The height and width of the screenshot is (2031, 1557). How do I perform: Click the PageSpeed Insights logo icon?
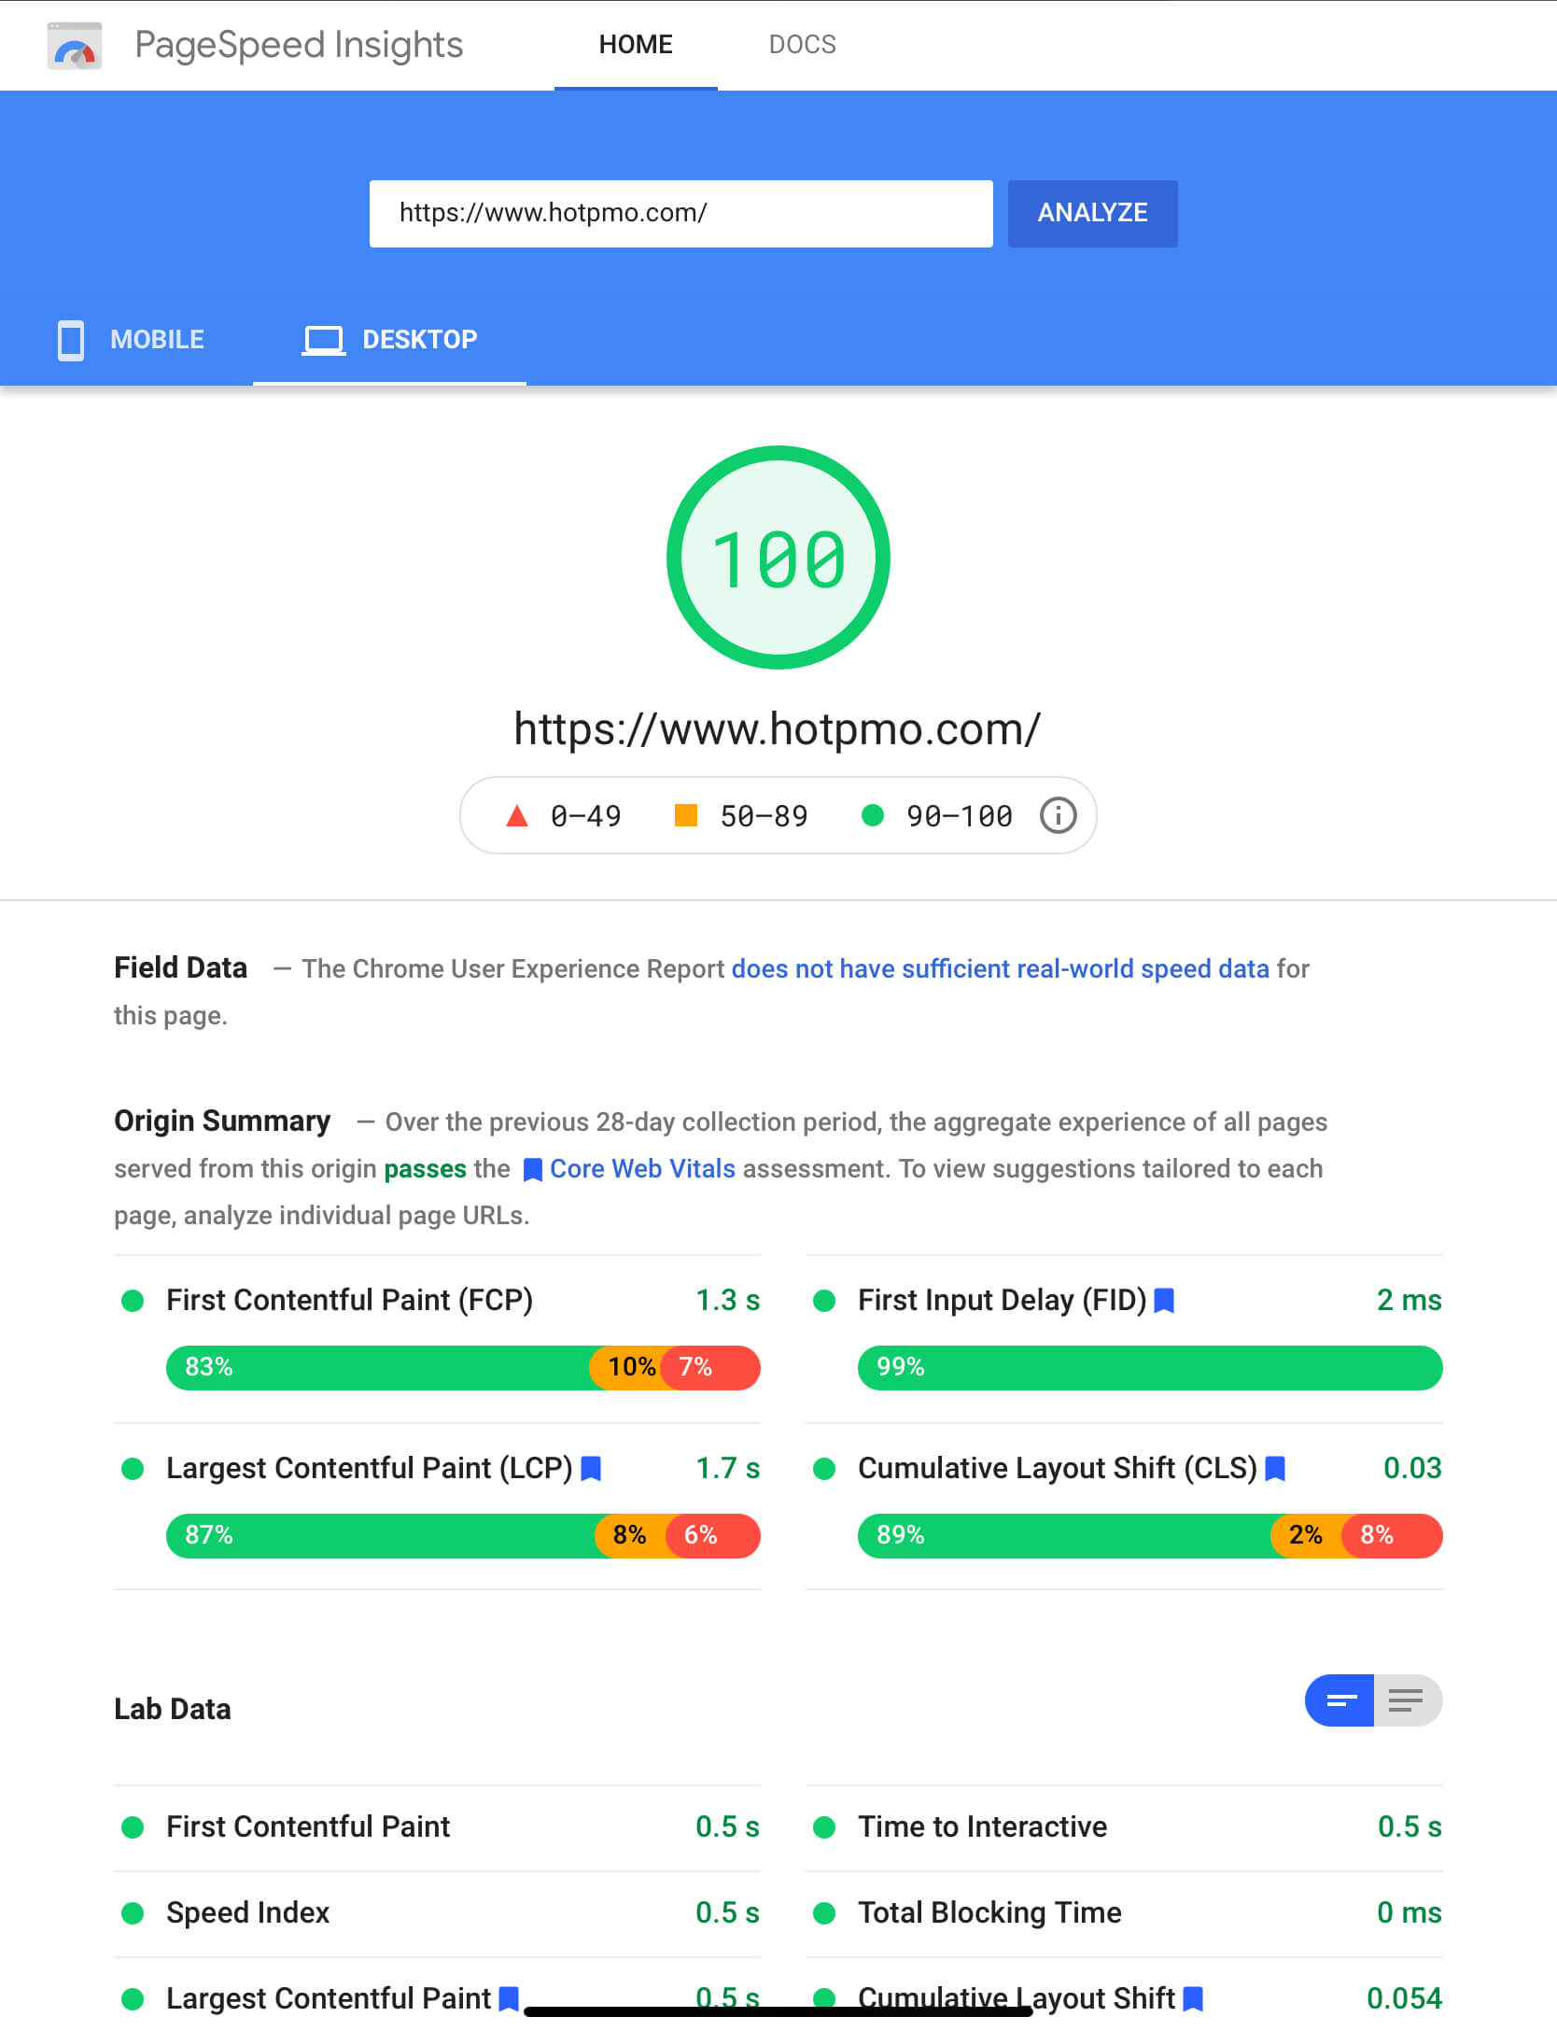pyautogui.click(x=75, y=46)
